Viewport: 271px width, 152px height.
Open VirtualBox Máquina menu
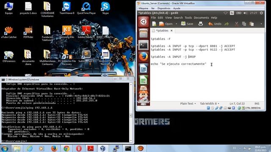(x=143, y=8)
